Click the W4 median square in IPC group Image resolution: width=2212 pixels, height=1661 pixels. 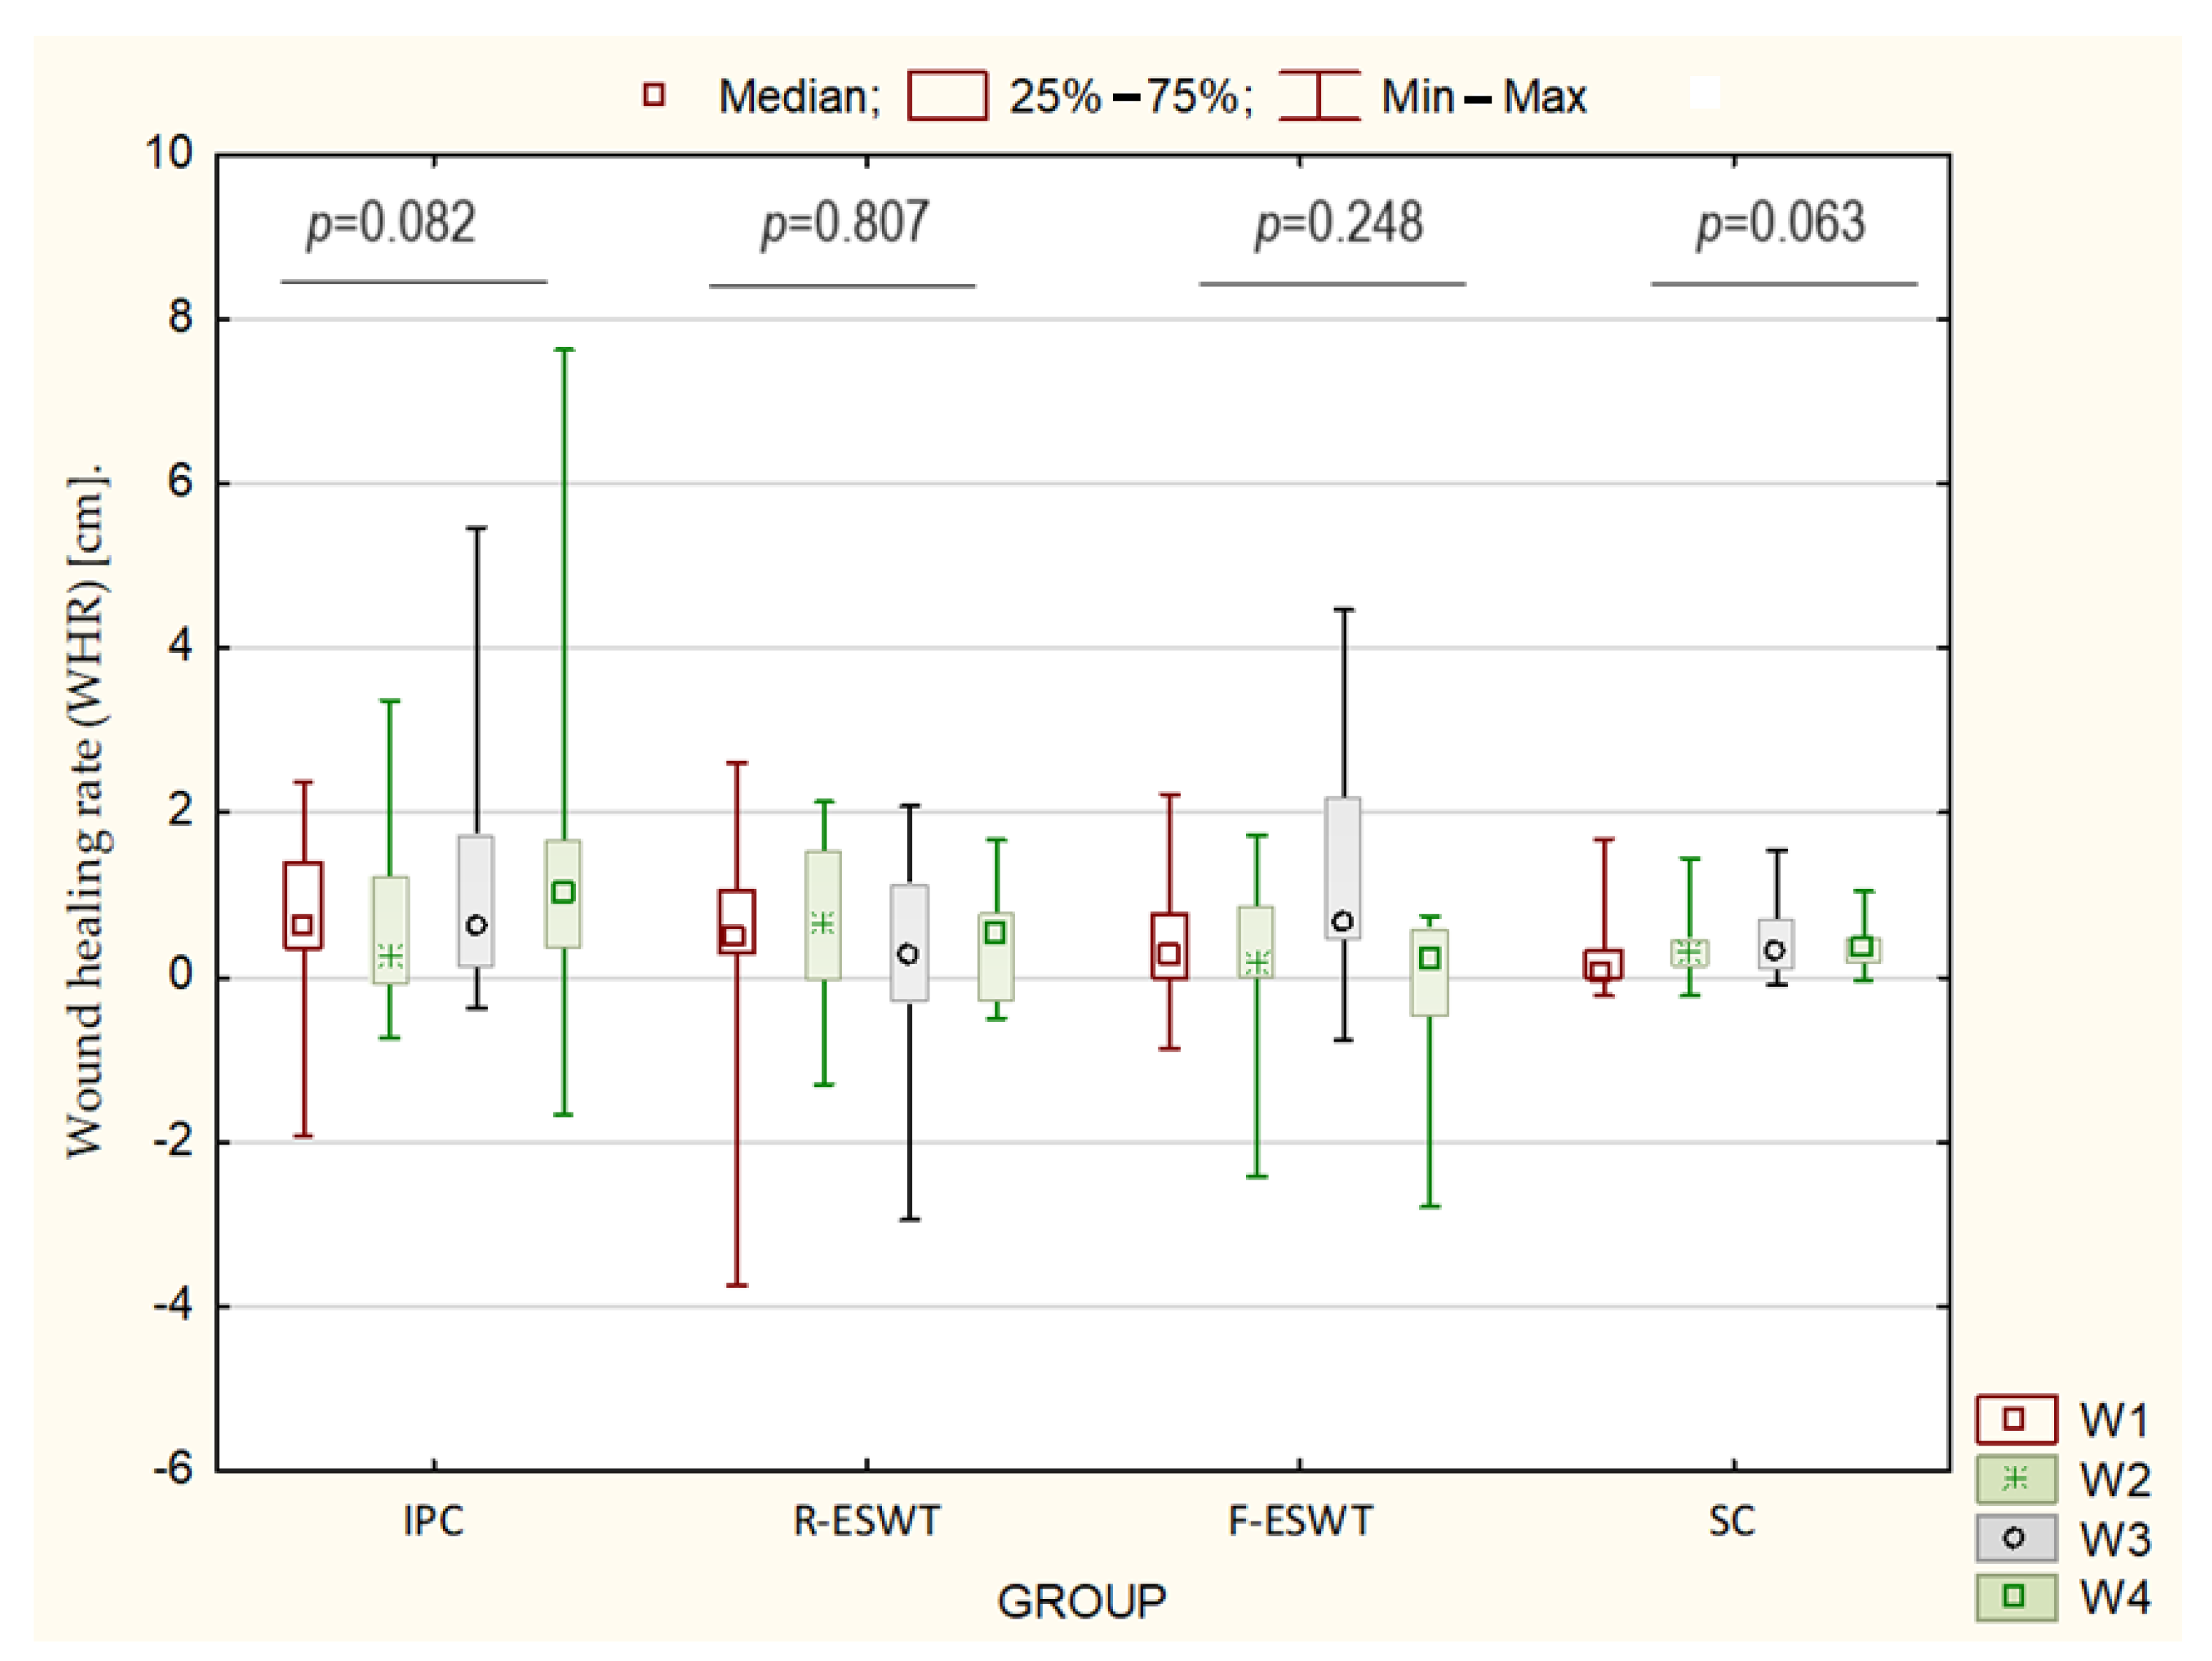pyautogui.click(x=563, y=891)
